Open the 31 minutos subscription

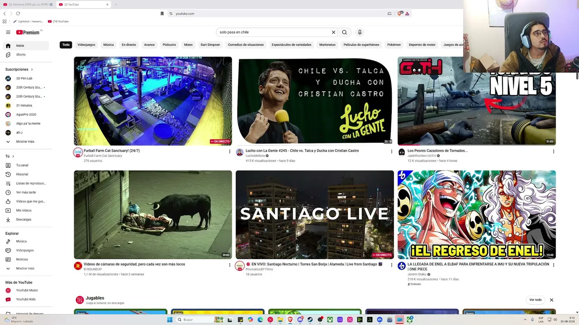pyautogui.click(x=25, y=106)
